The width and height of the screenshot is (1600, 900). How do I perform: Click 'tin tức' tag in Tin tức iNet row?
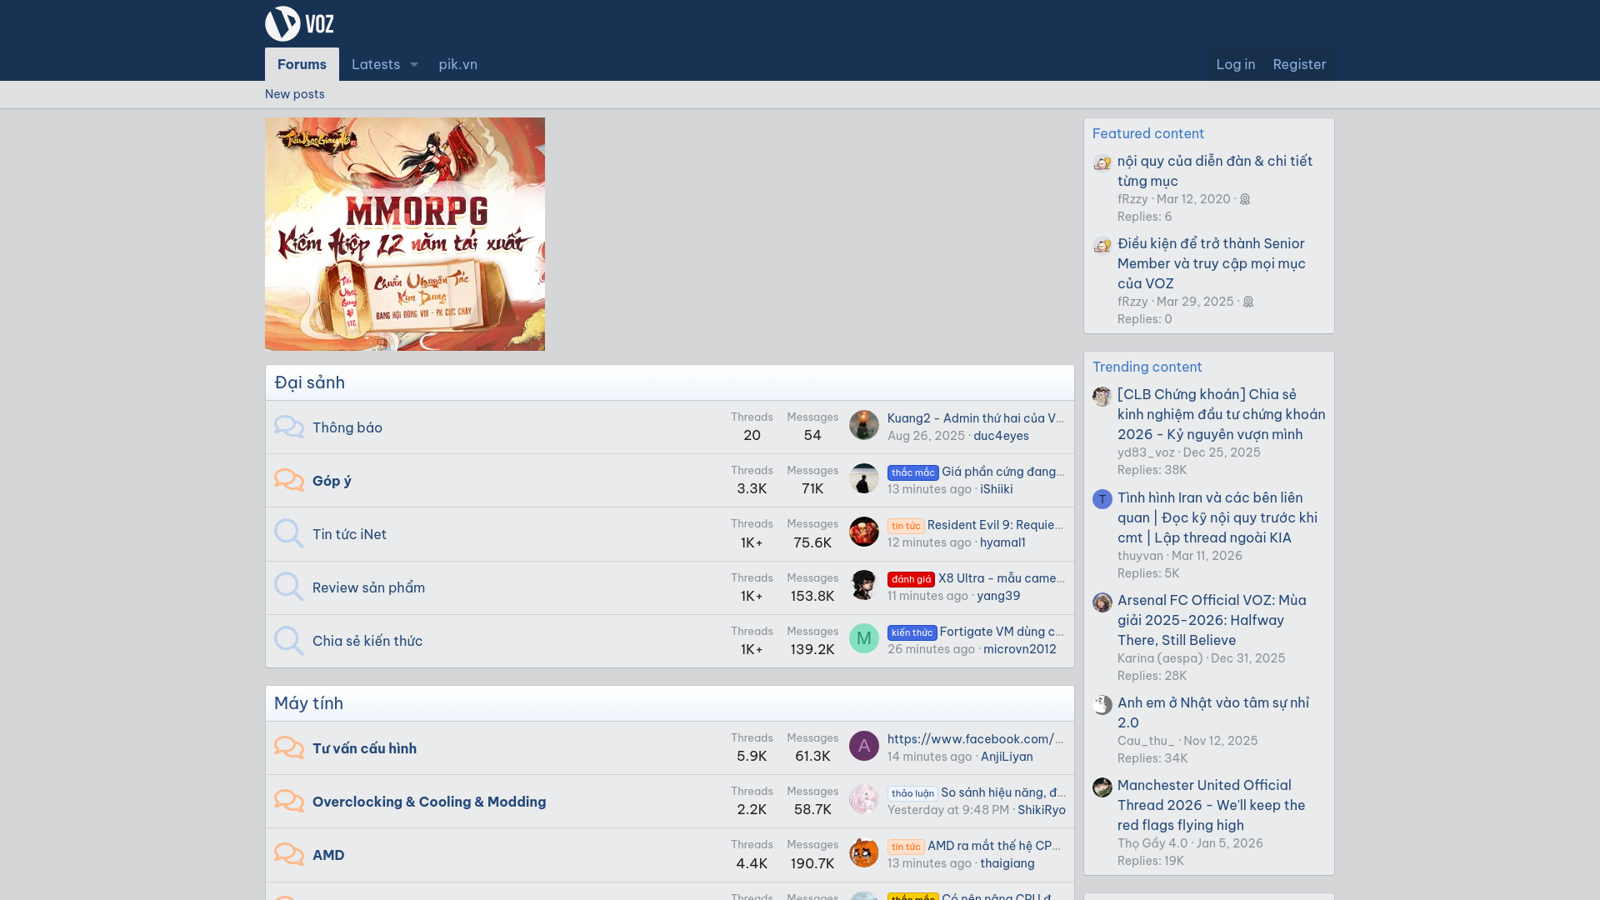[x=906, y=526]
